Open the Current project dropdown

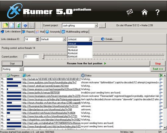[x=96, y=26]
